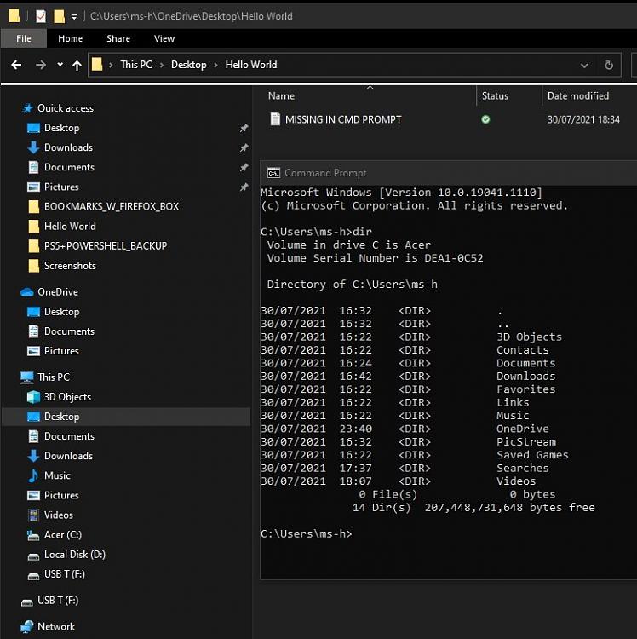
Task: Click the pin icon next to Pictures
Action: (x=244, y=187)
